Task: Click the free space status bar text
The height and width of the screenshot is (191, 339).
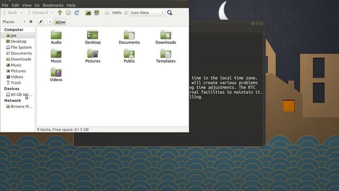Action: coord(63,129)
